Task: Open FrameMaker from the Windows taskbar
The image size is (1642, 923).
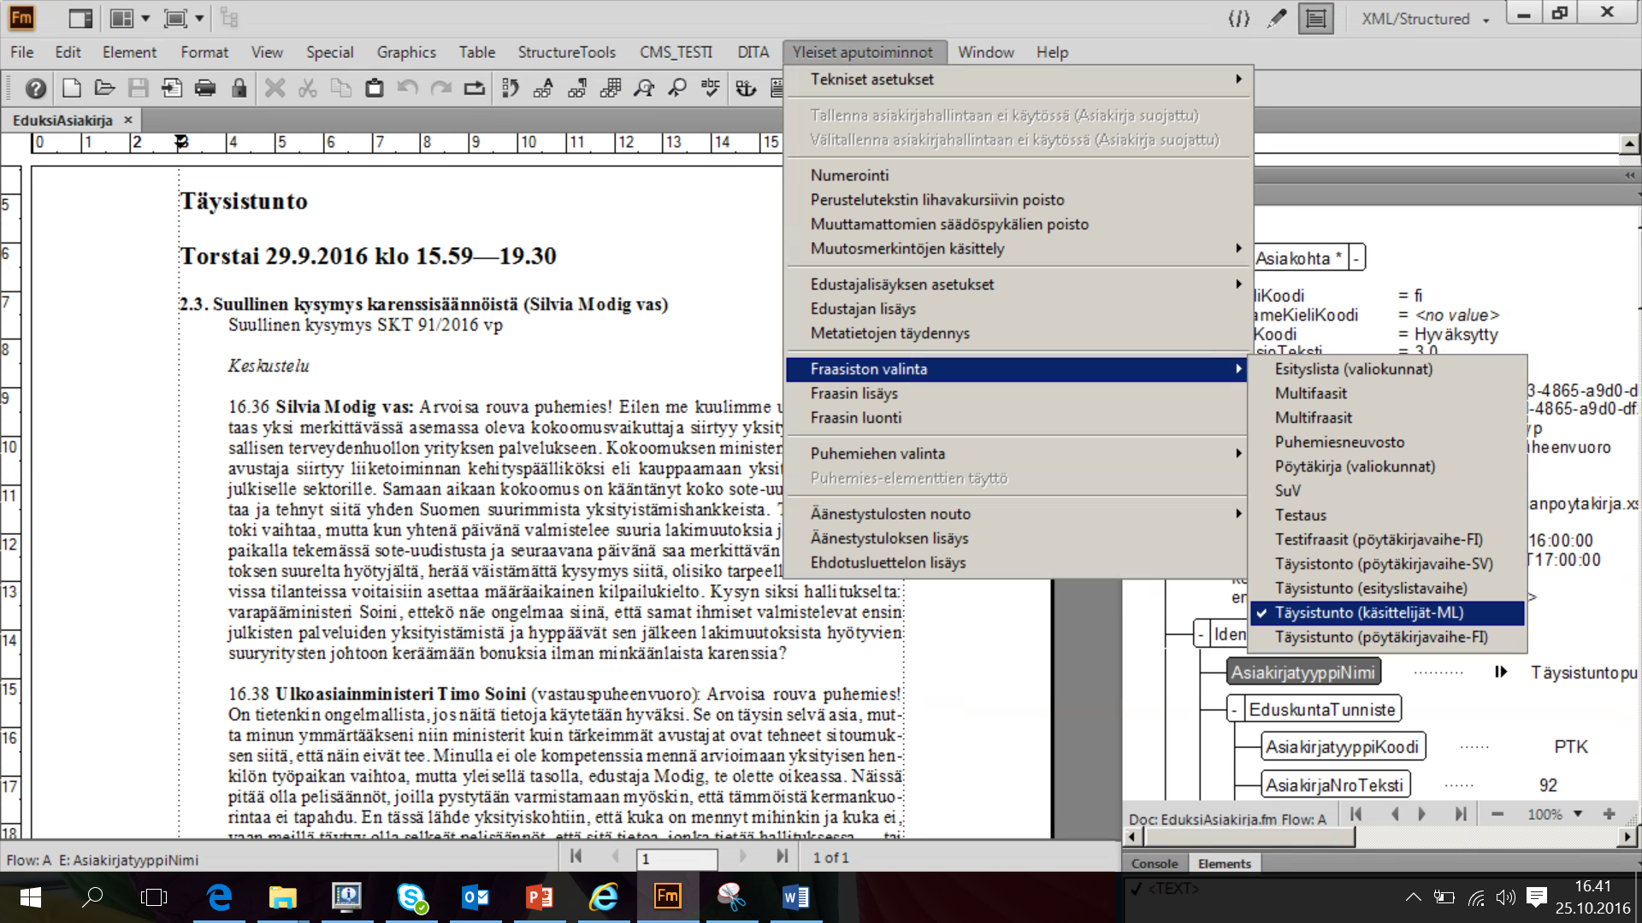Action: pyautogui.click(x=667, y=897)
